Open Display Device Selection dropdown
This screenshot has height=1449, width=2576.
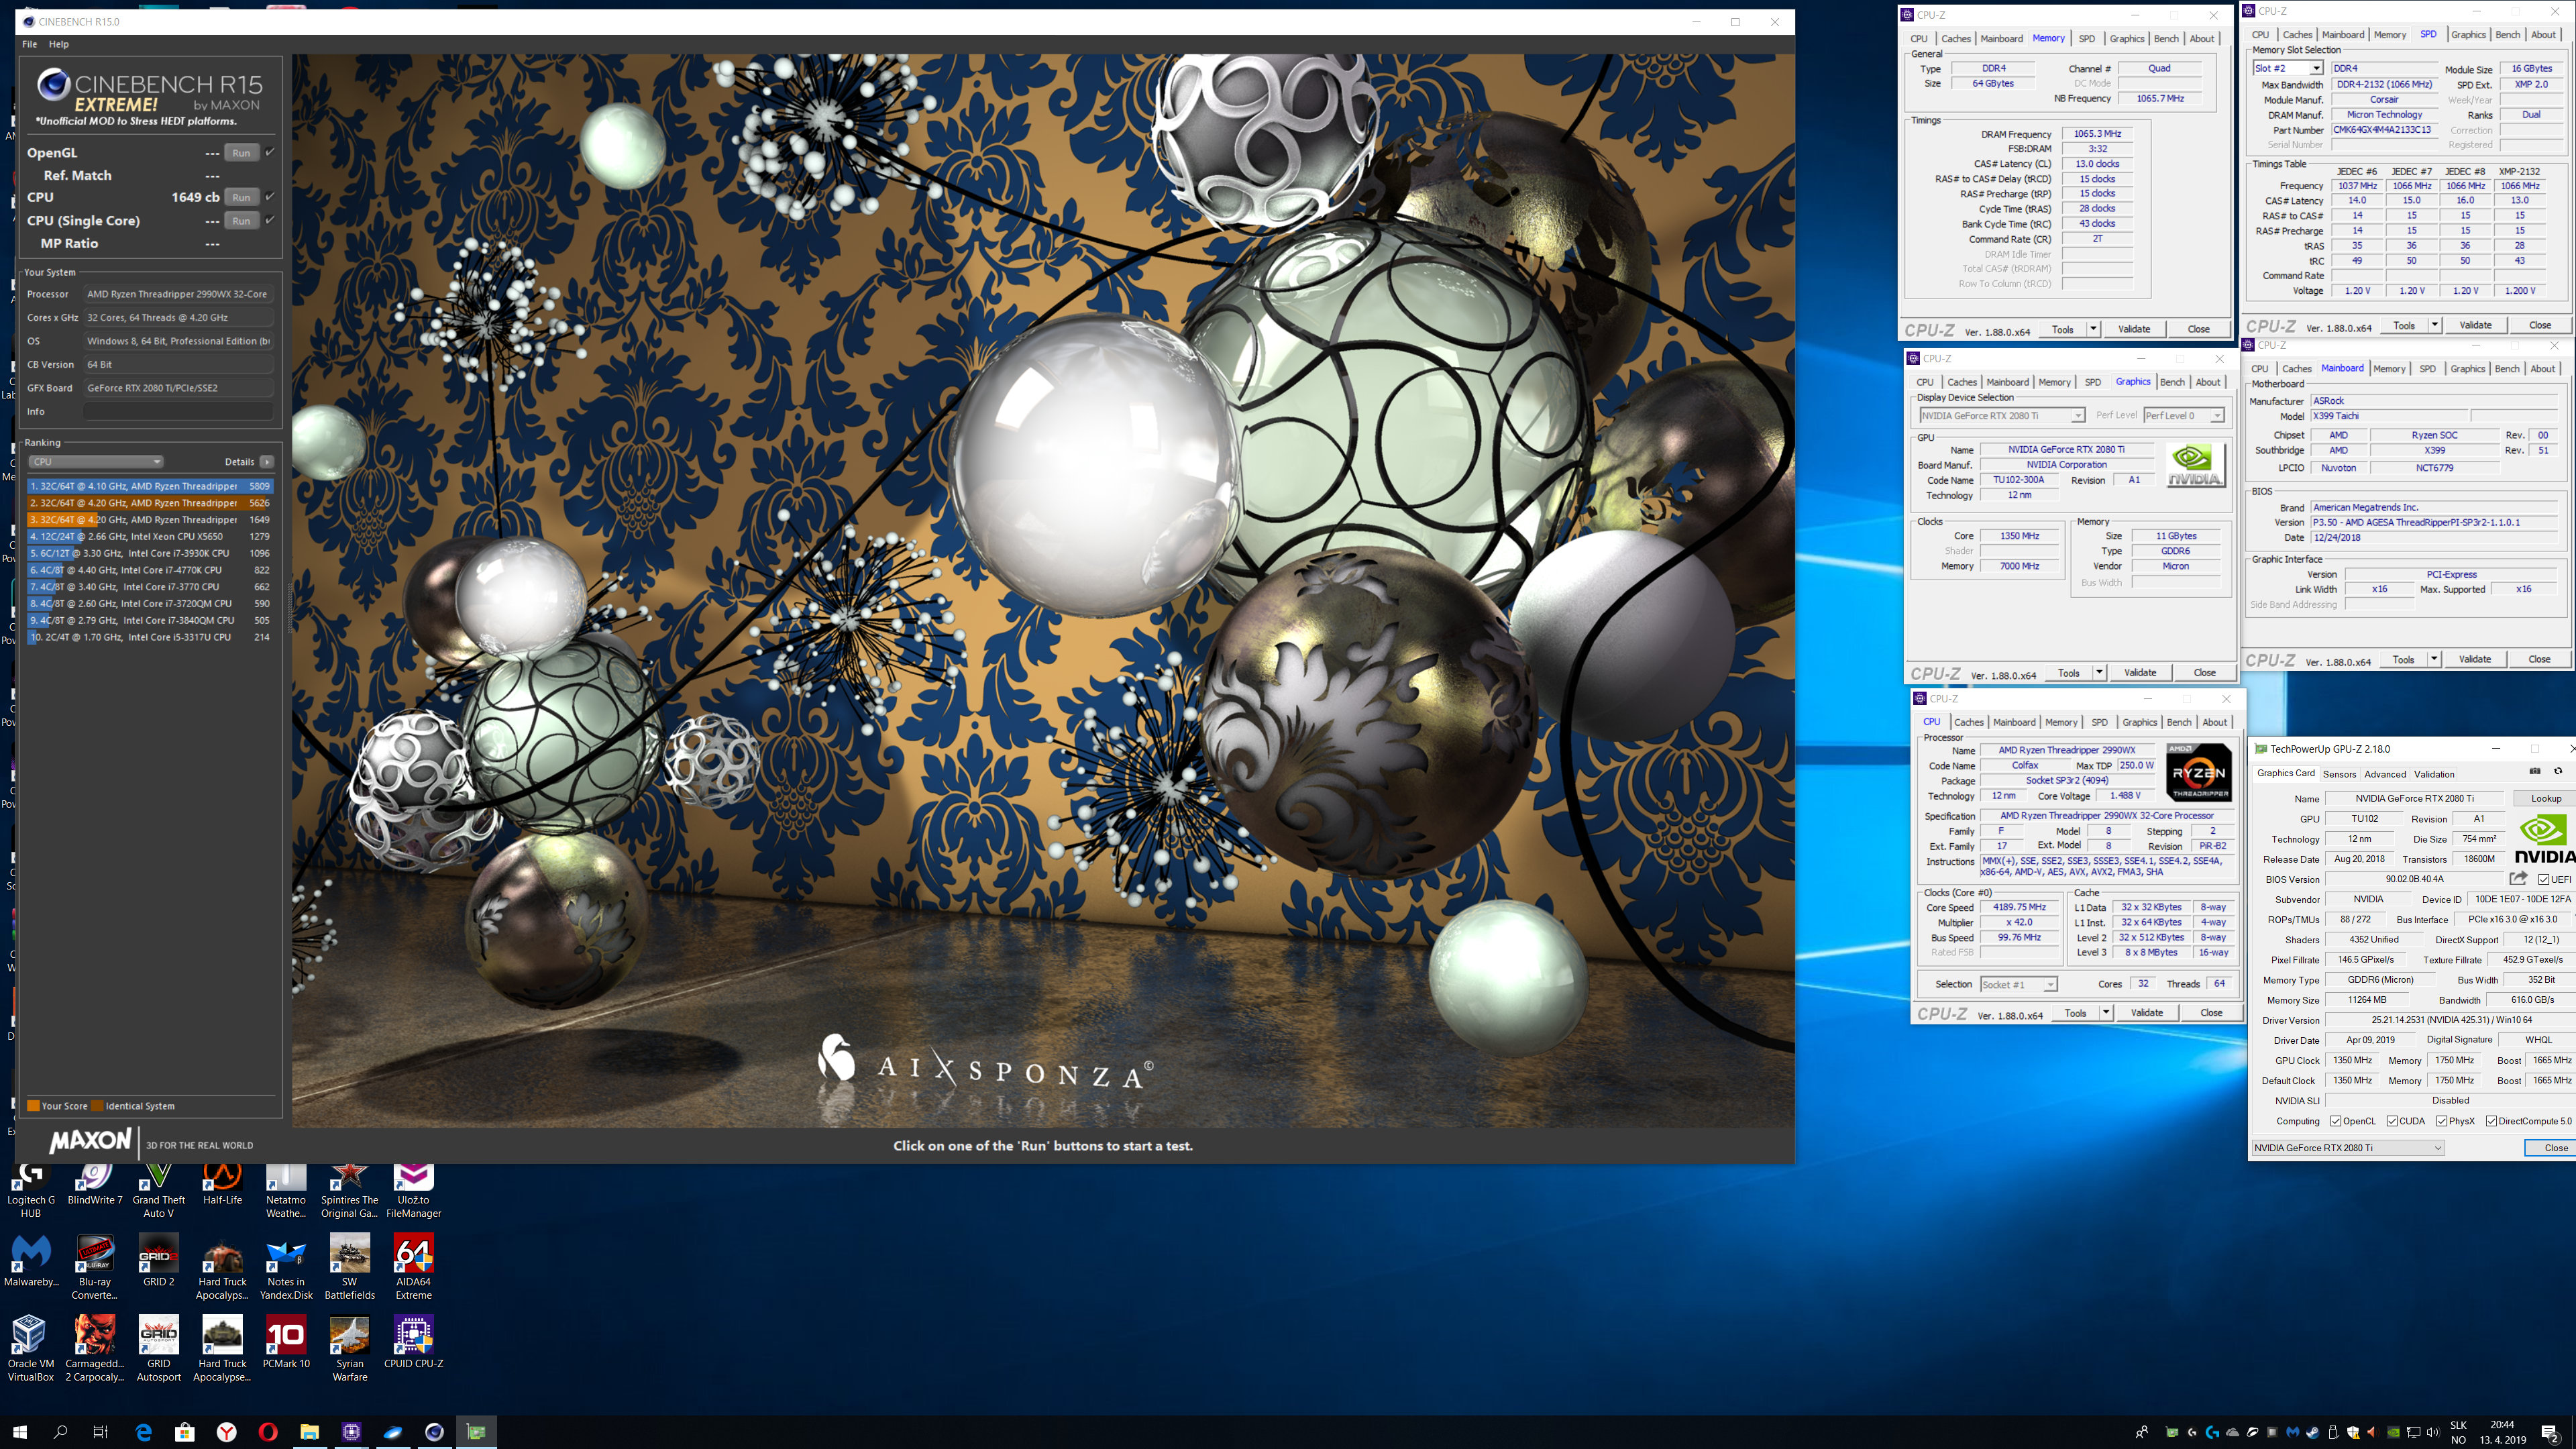[2001, 415]
